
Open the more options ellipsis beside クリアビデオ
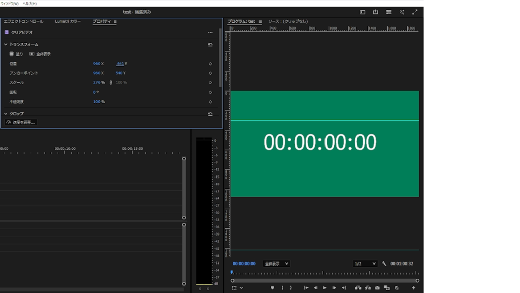pos(210,32)
